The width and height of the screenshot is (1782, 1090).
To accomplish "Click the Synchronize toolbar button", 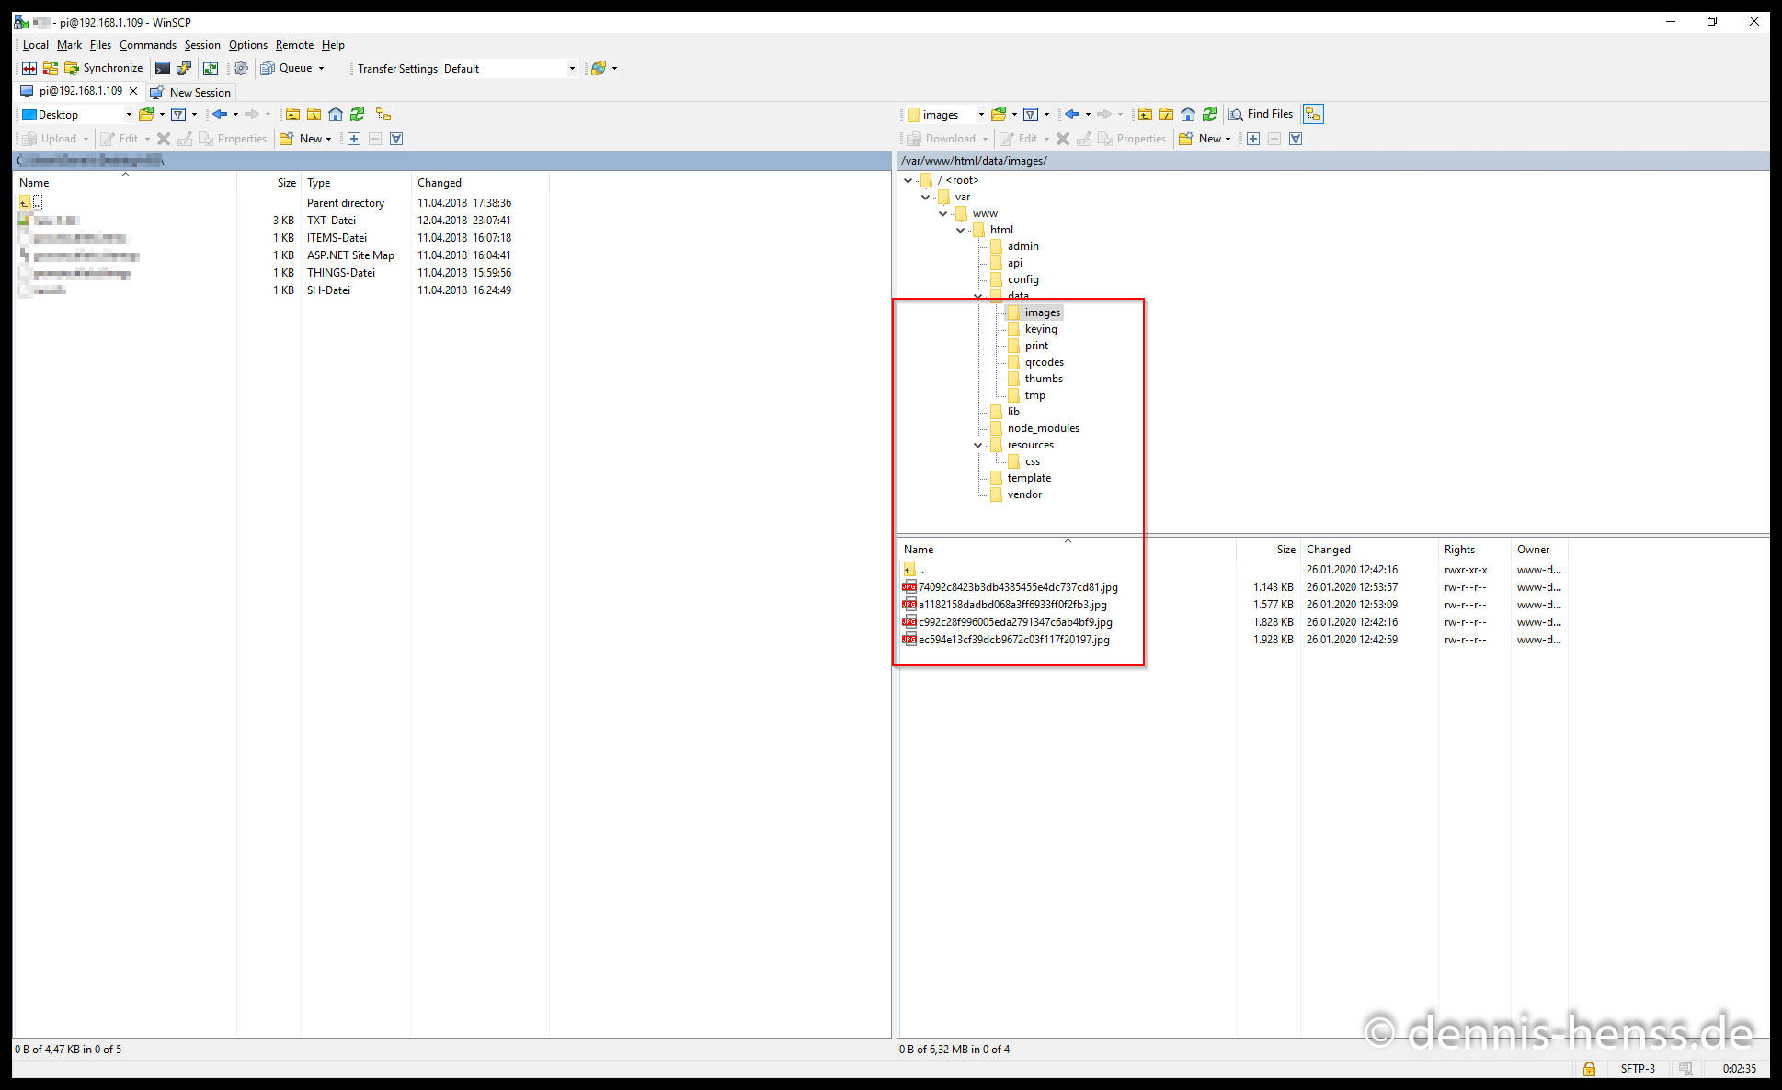I will [103, 68].
